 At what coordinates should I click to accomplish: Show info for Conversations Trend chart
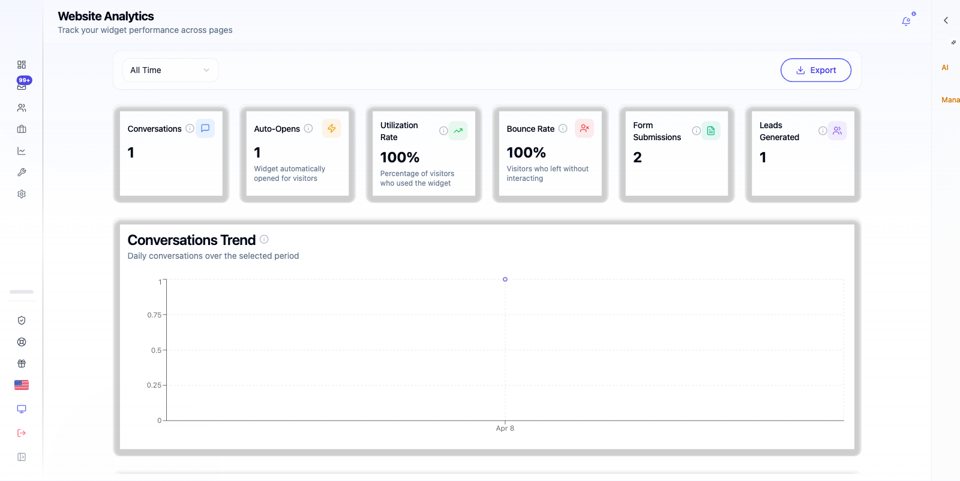click(264, 239)
